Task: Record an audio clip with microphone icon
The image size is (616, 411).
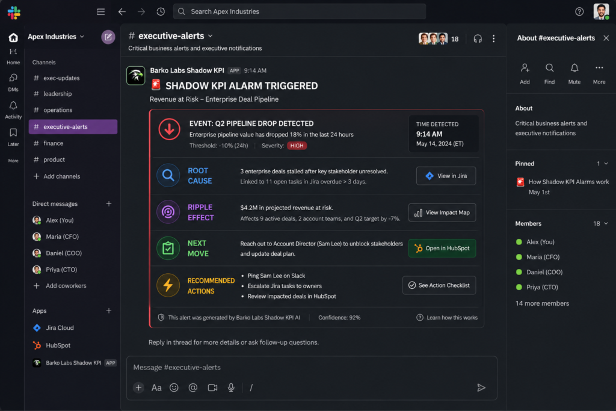Action: [x=231, y=388]
